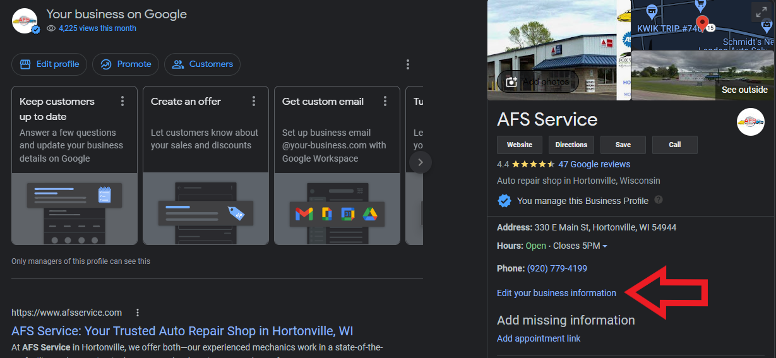Open the Edit profile button

coord(49,64)
